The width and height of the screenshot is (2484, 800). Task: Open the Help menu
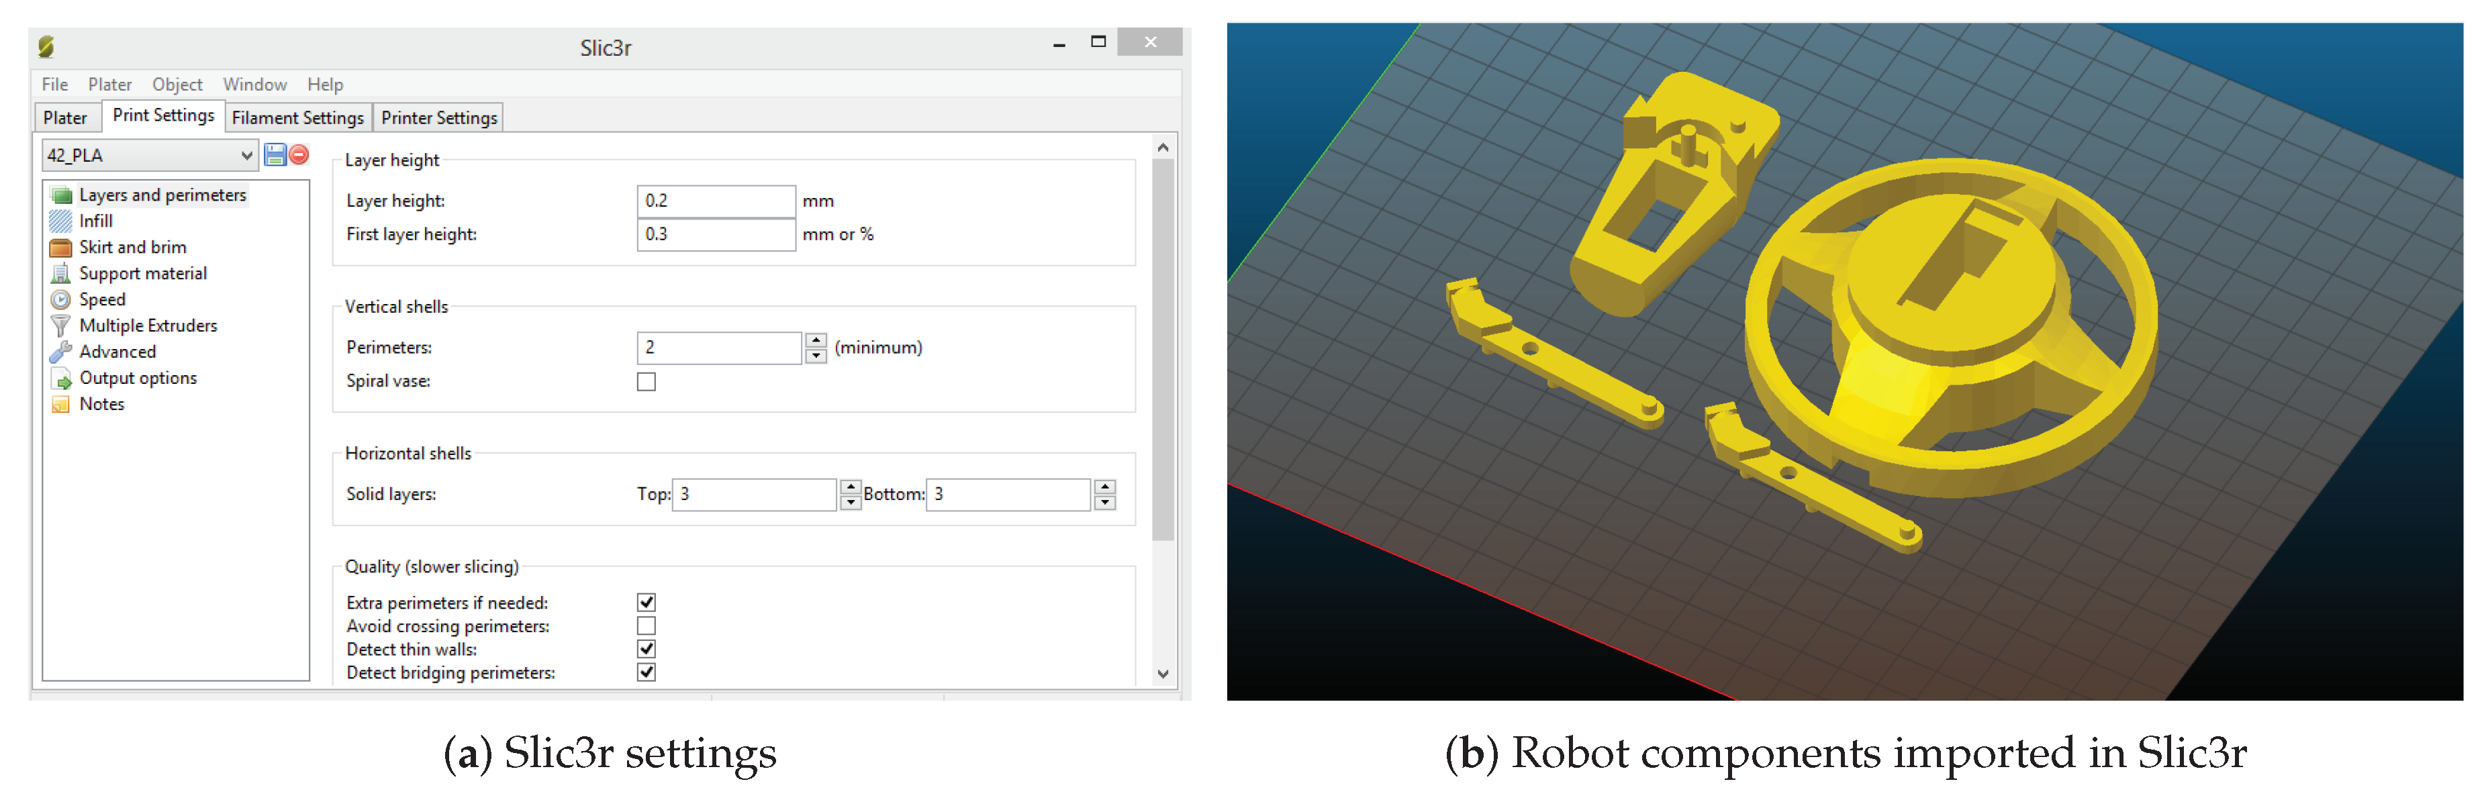click(325, 84)
